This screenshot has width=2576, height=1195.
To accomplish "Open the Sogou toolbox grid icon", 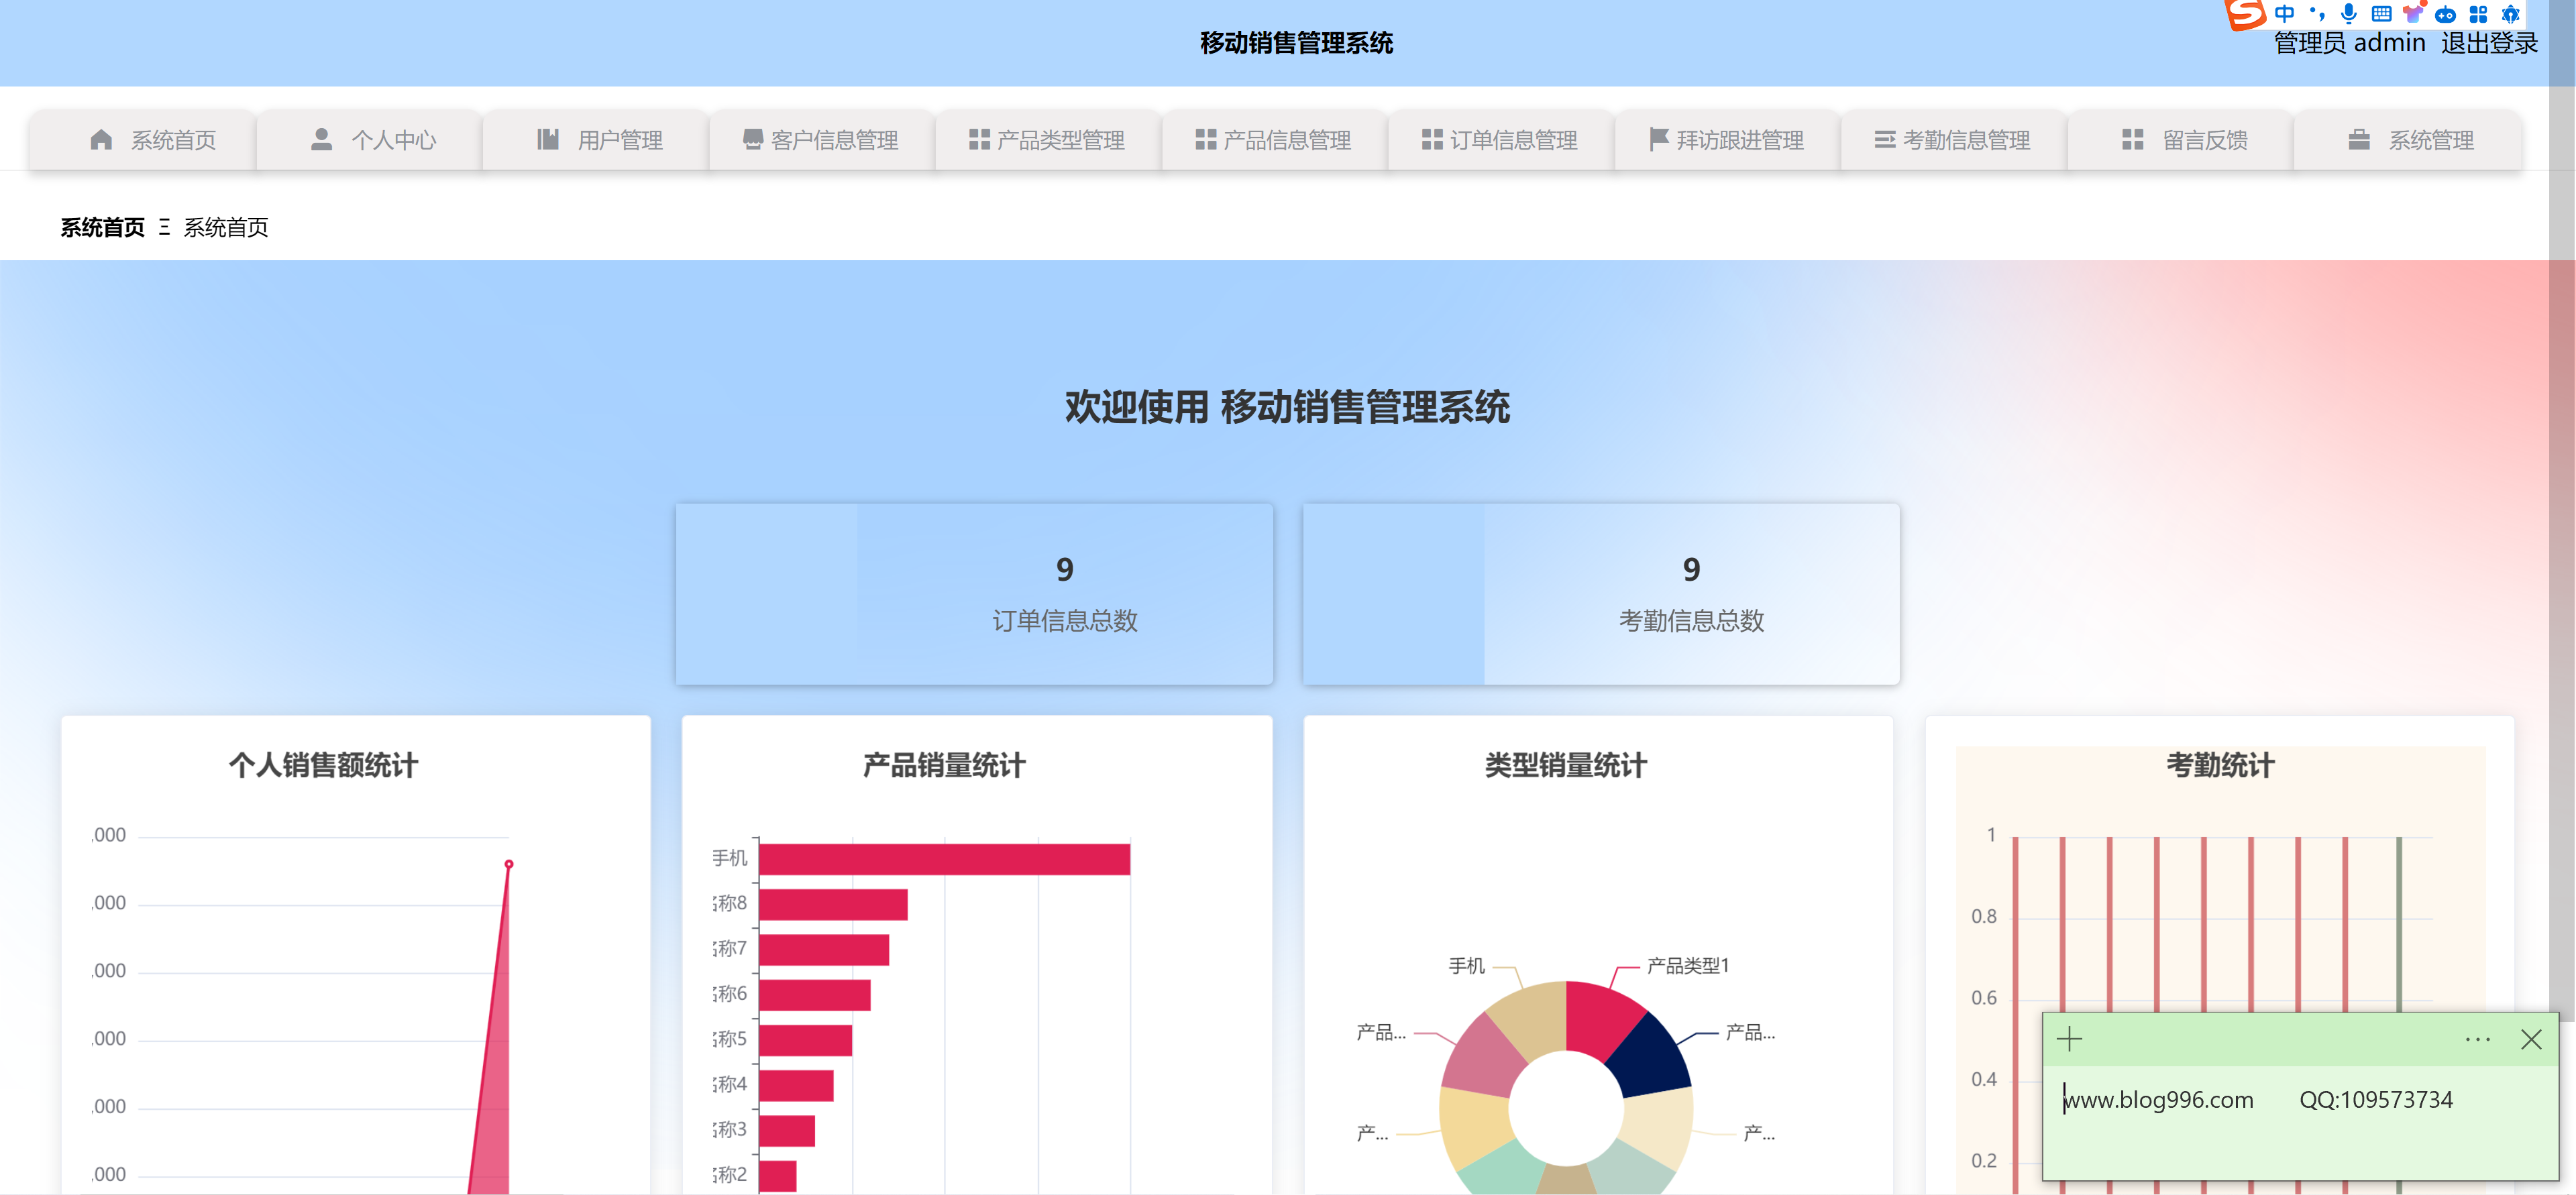I will (2480, 13).
